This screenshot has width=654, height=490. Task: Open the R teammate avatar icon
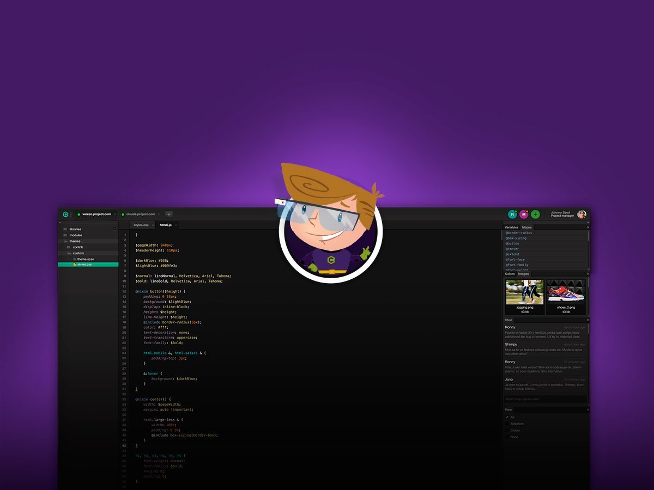pos(512,215)
